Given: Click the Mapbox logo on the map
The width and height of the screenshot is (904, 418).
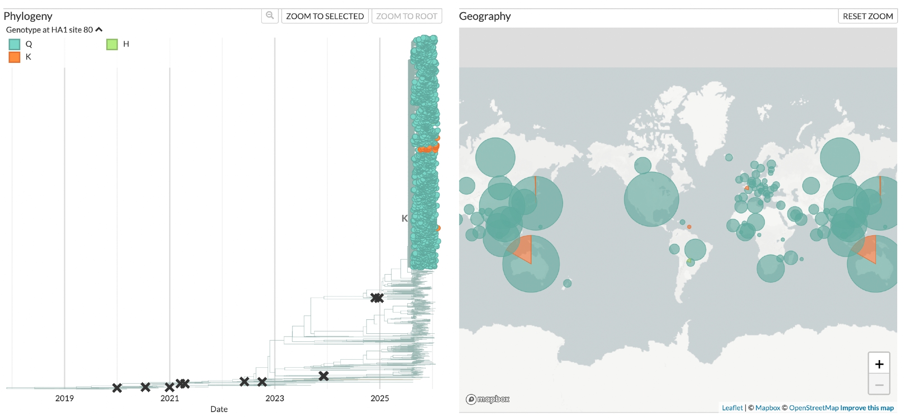Looking at the screenshot, I should 488,399.
